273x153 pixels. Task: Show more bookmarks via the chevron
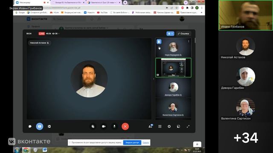click(x=201, y=12)
